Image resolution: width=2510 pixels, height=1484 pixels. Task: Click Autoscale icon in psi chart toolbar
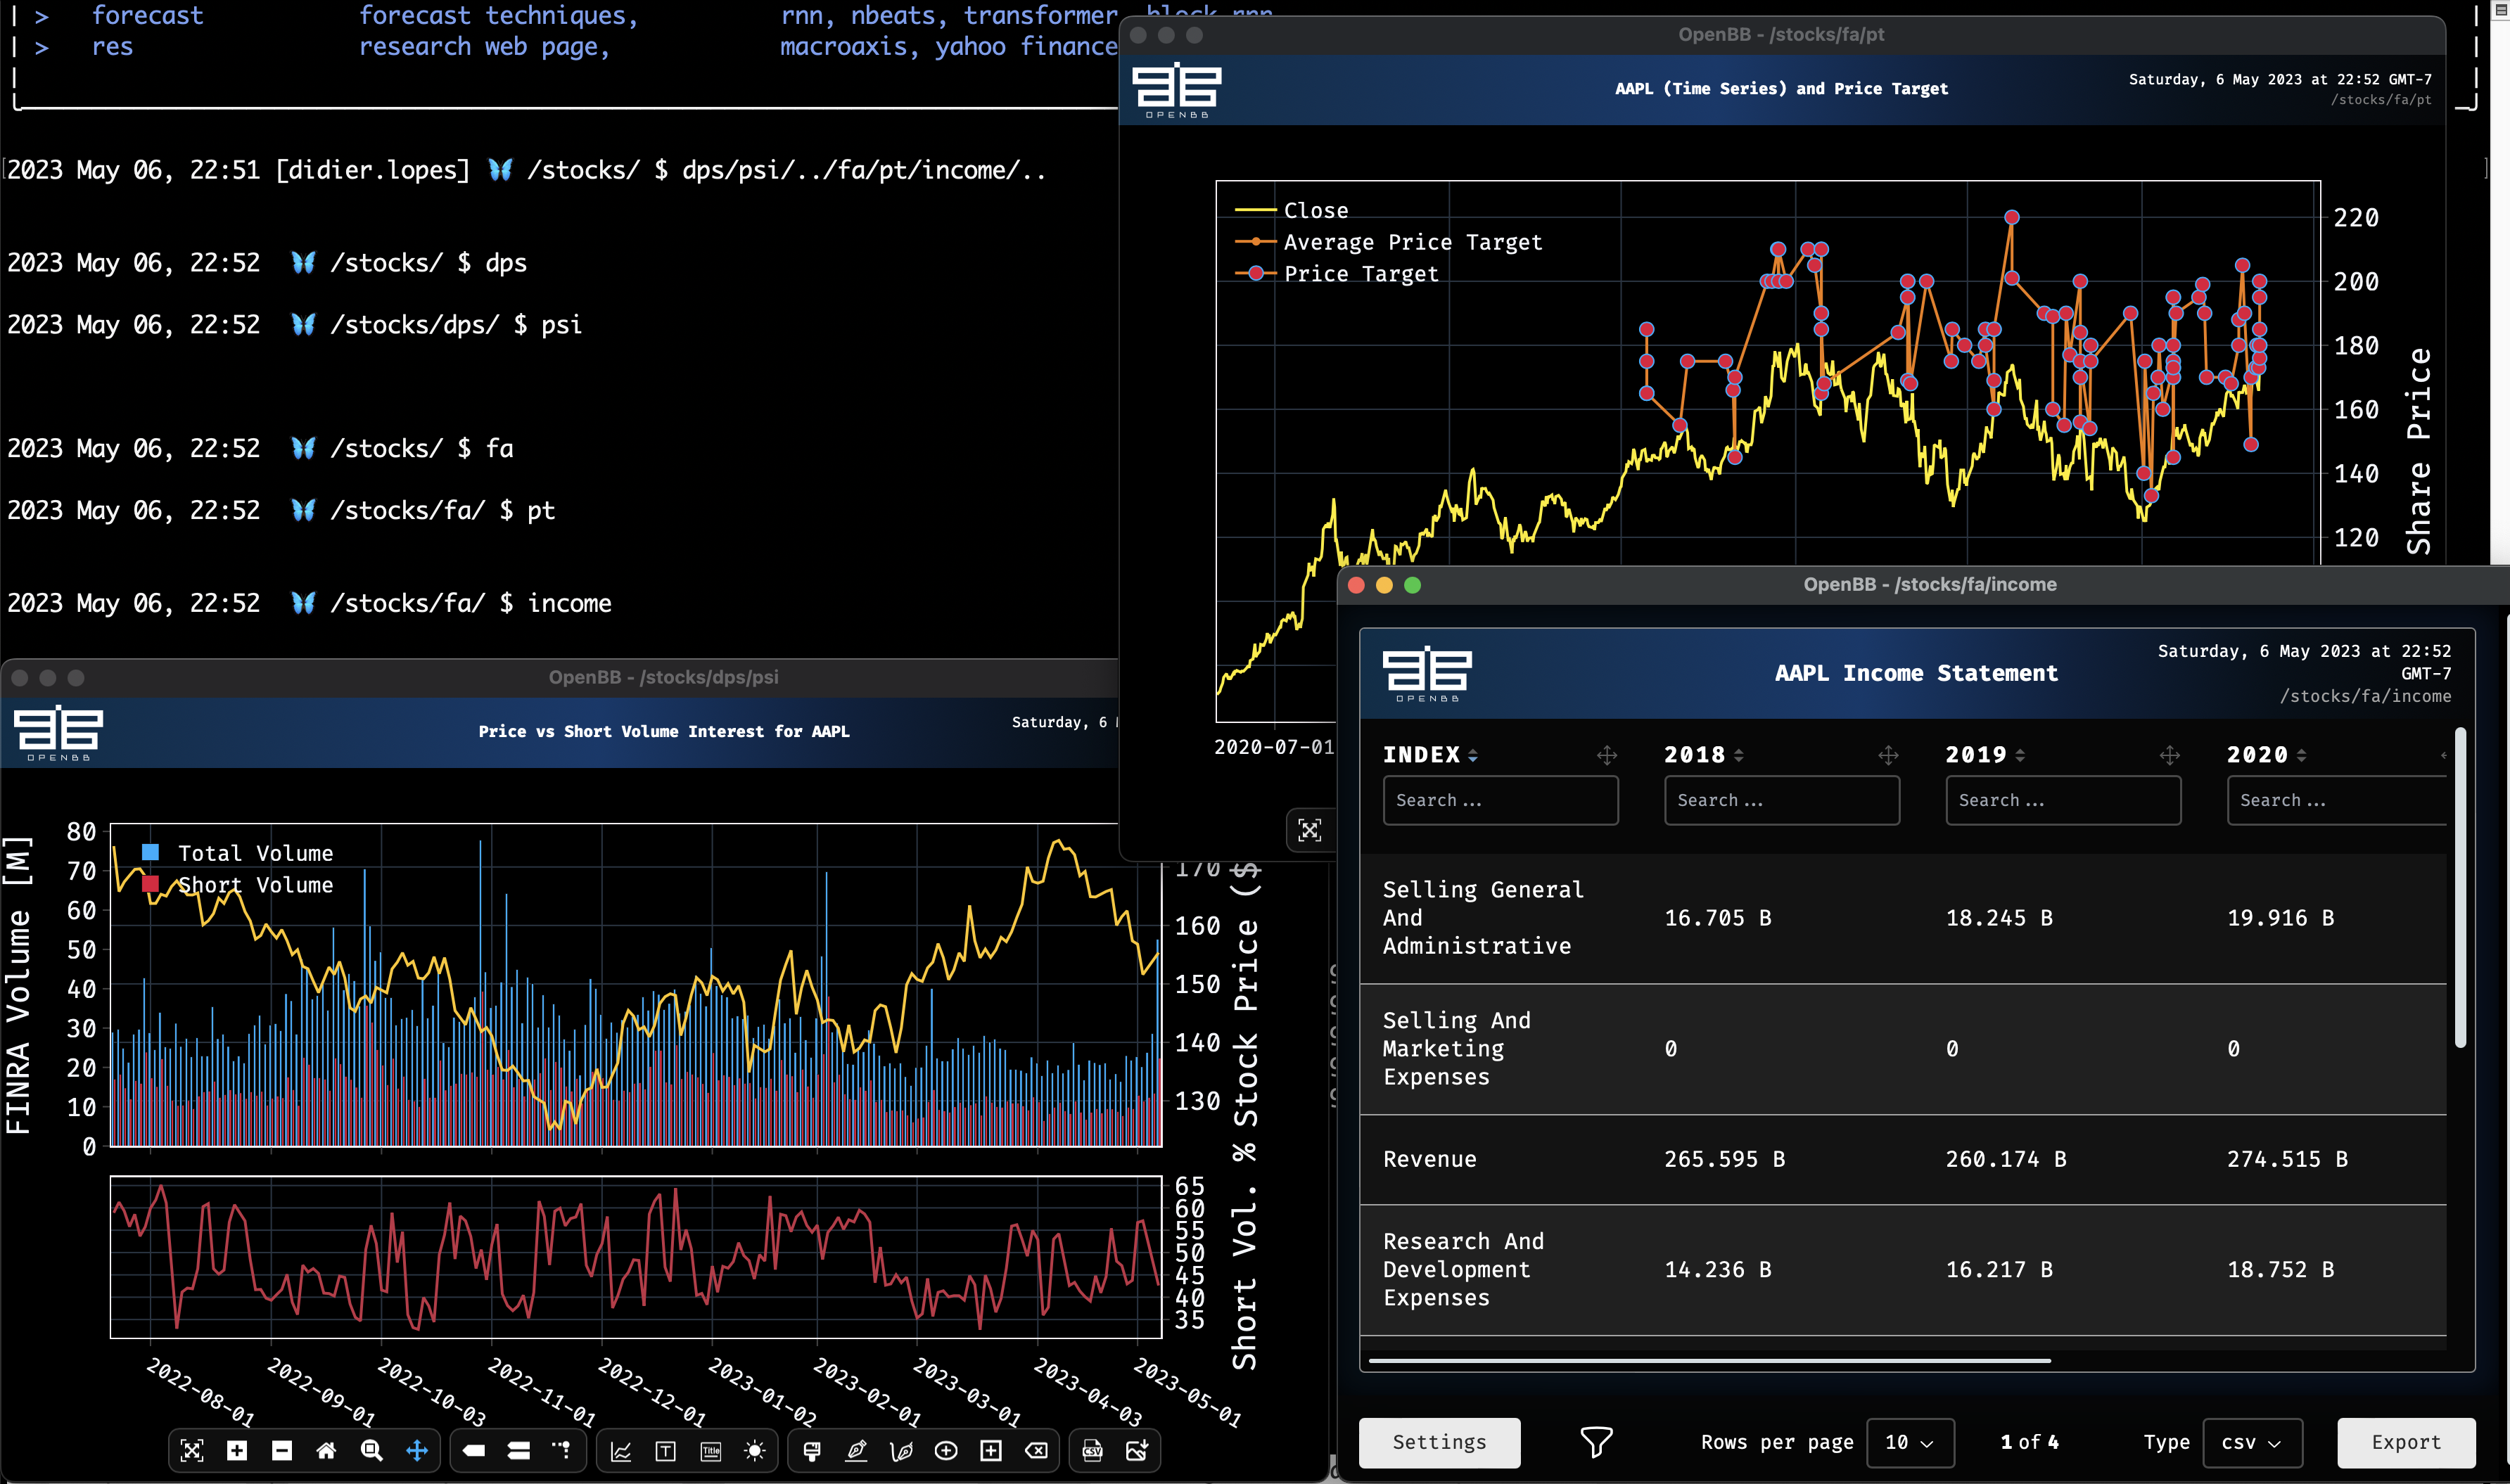[x=191, y=1450]
